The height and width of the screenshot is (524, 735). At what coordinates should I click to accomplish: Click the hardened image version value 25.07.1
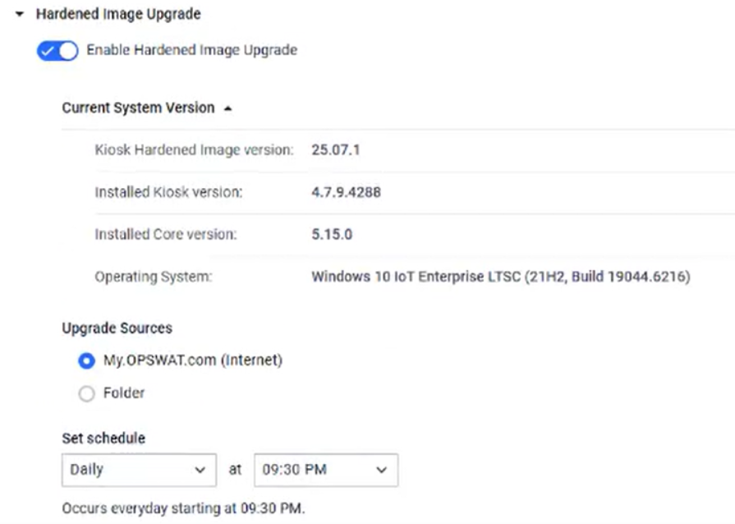336,149
